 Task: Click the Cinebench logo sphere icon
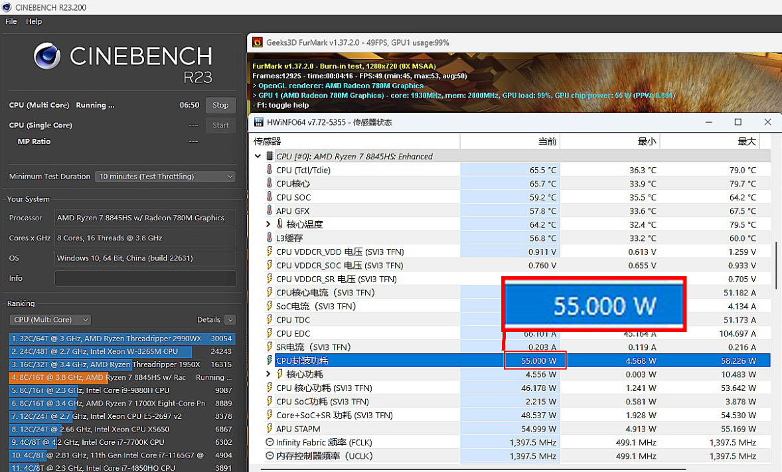coord(48,57)
